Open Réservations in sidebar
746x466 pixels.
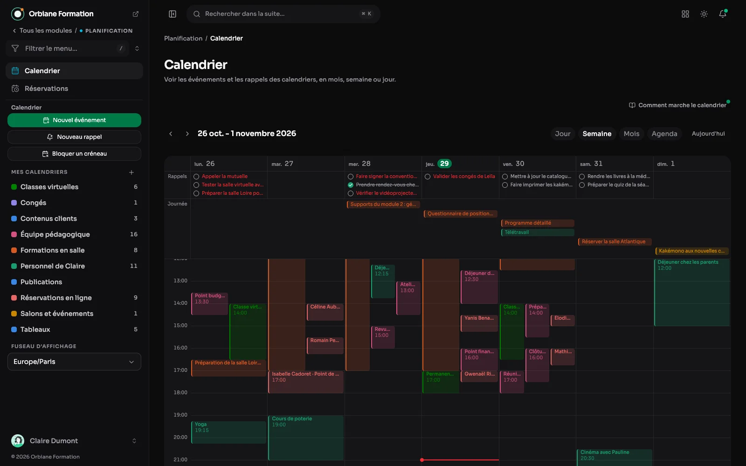tap(74, 89)
